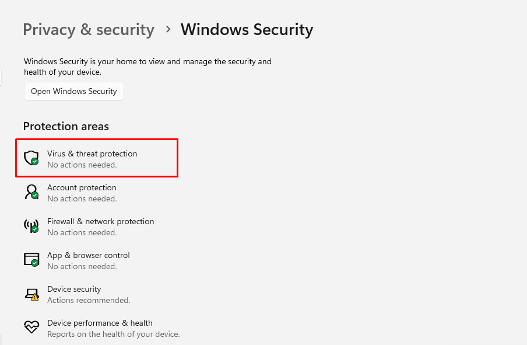This screenshot has height=345, width=527.
Task: Click Reports on the health of your device
Action: 113,334
